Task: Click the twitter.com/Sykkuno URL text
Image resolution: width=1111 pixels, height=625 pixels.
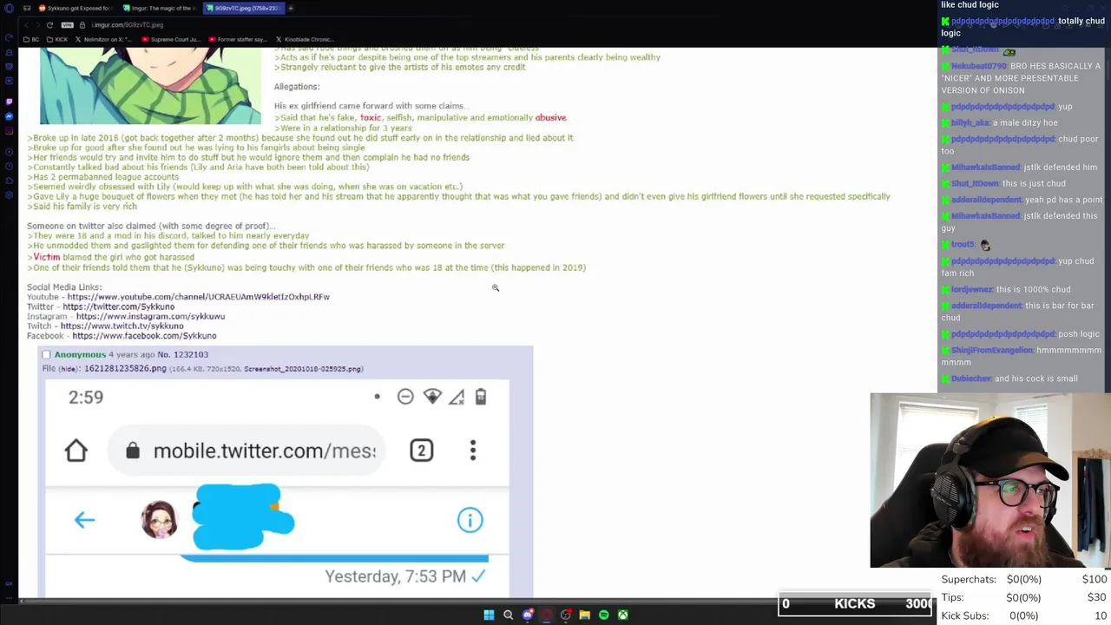Action: click(118, 306)
